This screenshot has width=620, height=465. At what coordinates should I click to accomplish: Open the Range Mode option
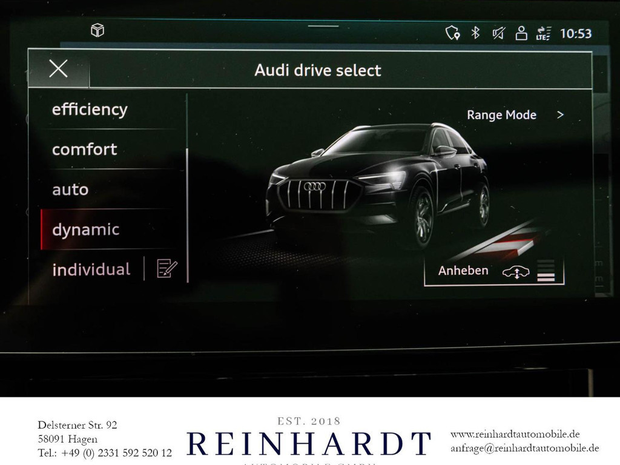[x=501, y=115]
